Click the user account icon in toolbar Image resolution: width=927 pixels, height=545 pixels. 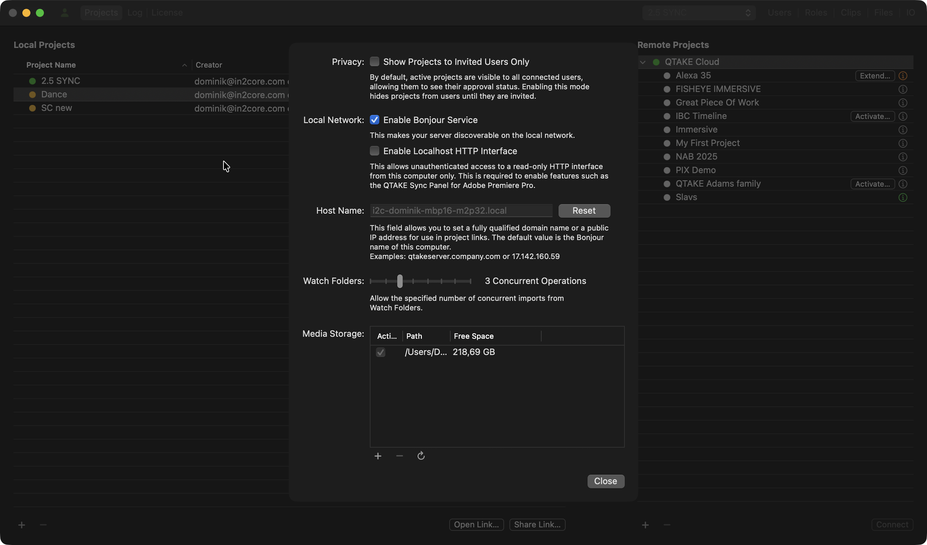point(65,13)
